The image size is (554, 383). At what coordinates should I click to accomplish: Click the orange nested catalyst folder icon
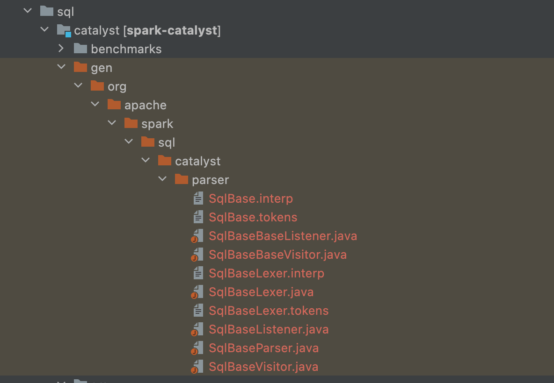[x=165, y=161]
